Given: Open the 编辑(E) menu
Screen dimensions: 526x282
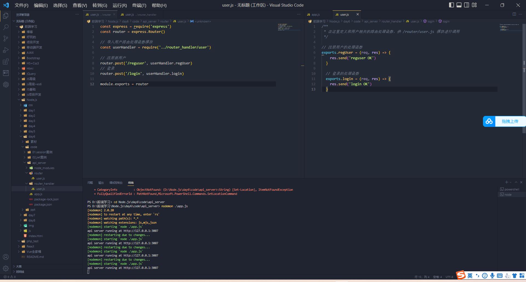Looking at the screenshot, I should 41,5.
